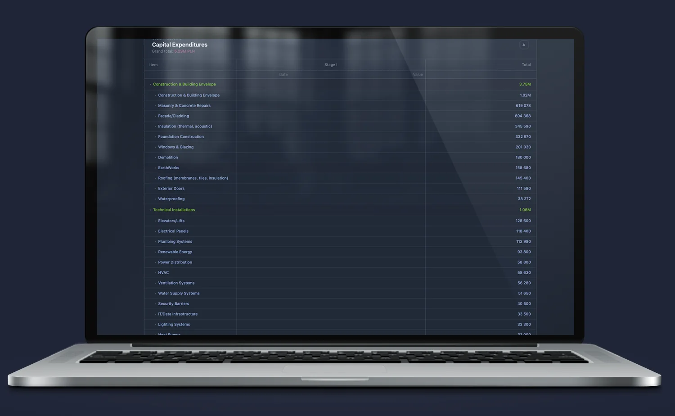Select the Insulation (thermal, acoustic) row
The image size is (675, 416).
click(x=340, y=127)
